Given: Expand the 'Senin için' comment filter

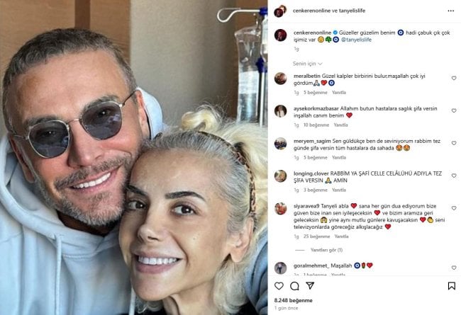Looking at the screenshot, I should pos(308,64).
